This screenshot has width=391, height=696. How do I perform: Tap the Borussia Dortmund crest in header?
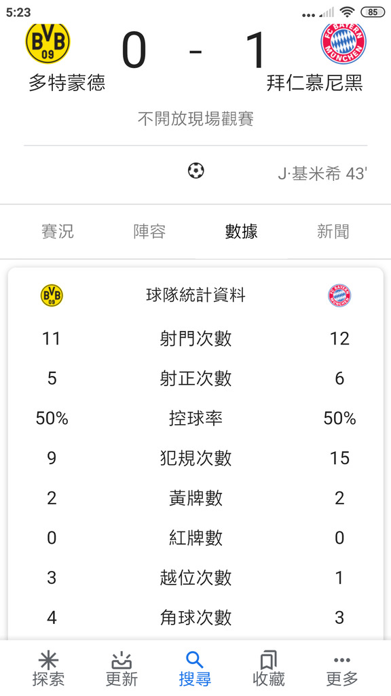48,43
